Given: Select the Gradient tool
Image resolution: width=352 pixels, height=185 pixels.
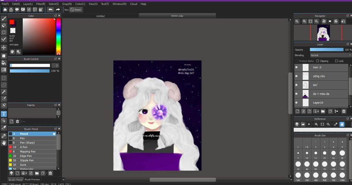Looking at the screenshot, I should pos(3,69).
